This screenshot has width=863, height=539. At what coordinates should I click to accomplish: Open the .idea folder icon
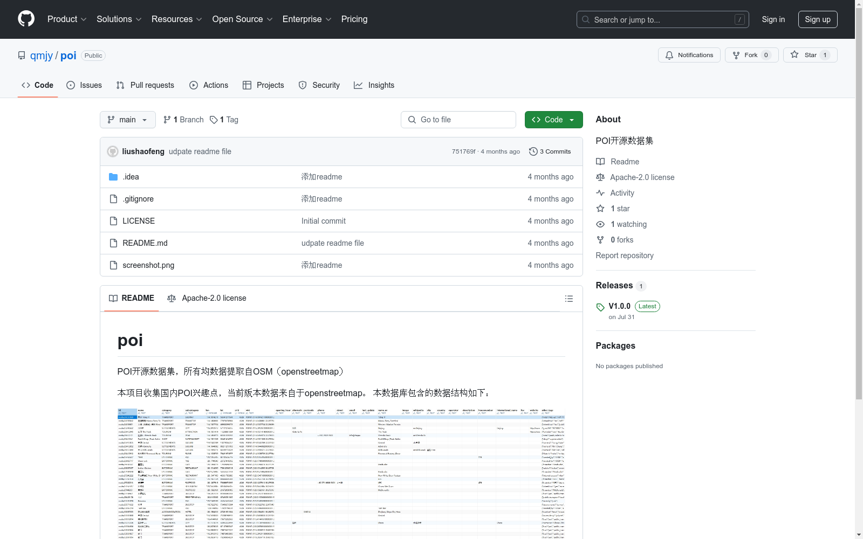113,177
